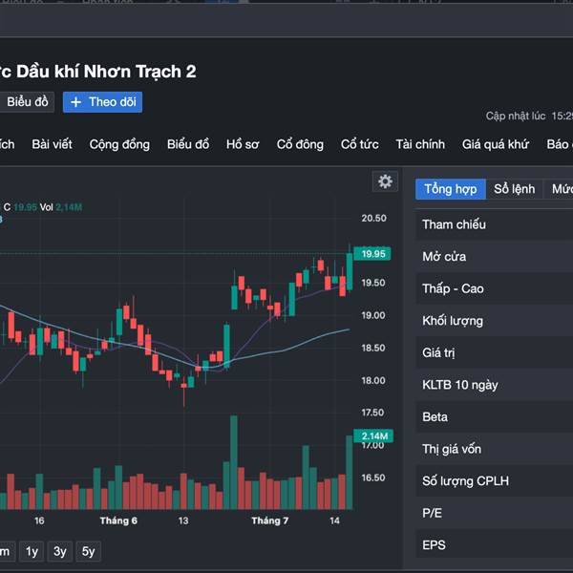Image resolution: width=573 pixels, height=573 pixels.
Task: Click the 19.95 current price label
Action: click(372, 254)
